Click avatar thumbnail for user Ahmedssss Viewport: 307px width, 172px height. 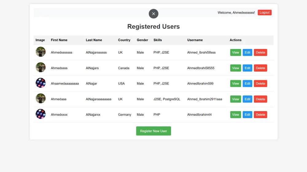pos(41,67)
